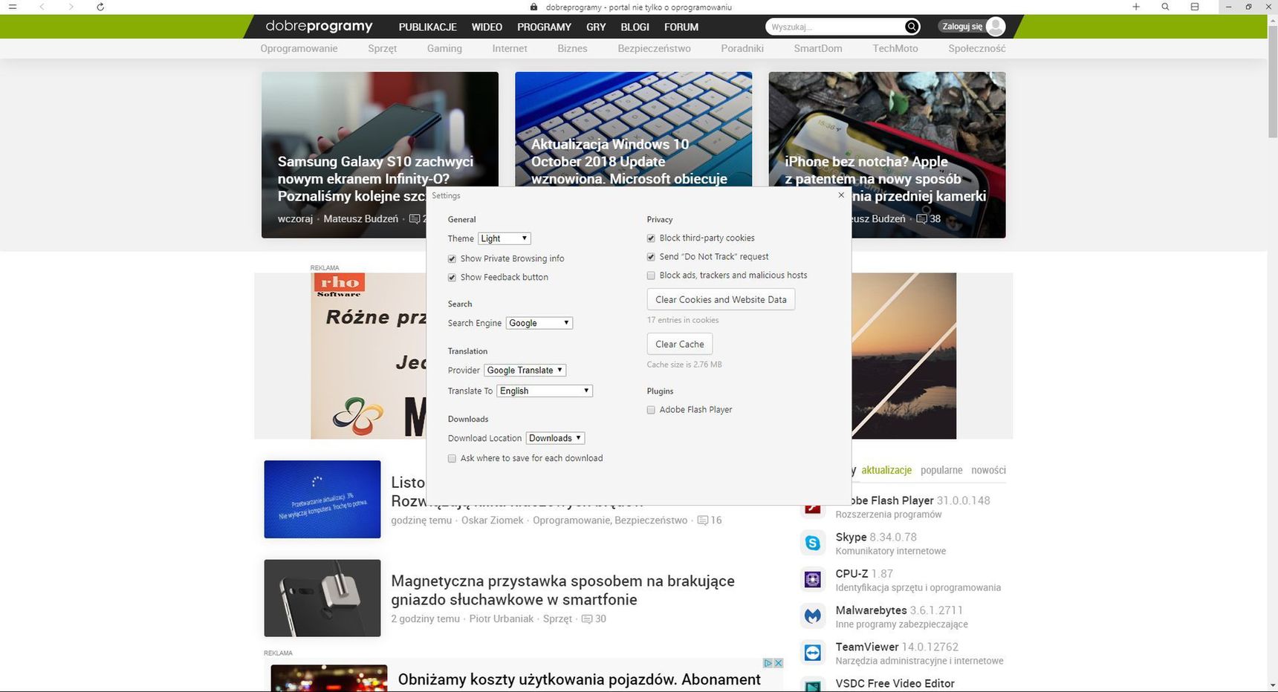Click the site search input field

pyautogui.click(x=834, y=27)
